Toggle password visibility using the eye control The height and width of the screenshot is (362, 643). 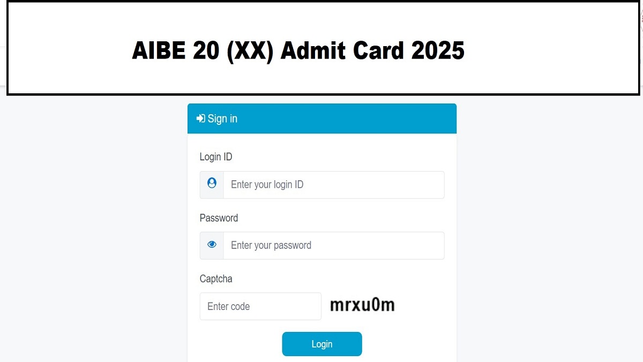(211, 245)
